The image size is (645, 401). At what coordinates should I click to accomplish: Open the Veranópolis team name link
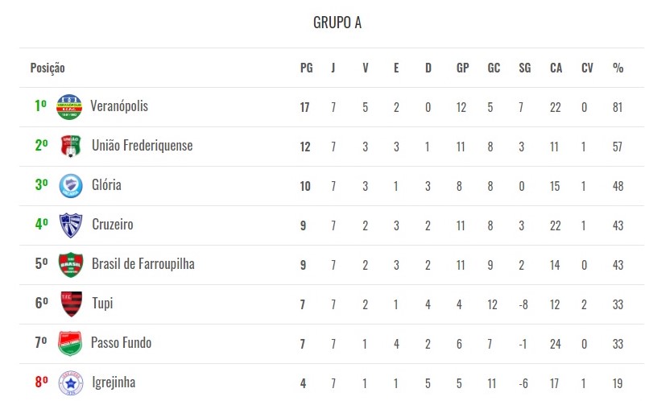(x=119, y=106)
